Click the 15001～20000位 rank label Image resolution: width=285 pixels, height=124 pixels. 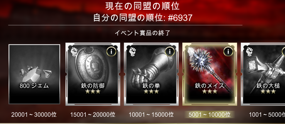tap(93, 115)
